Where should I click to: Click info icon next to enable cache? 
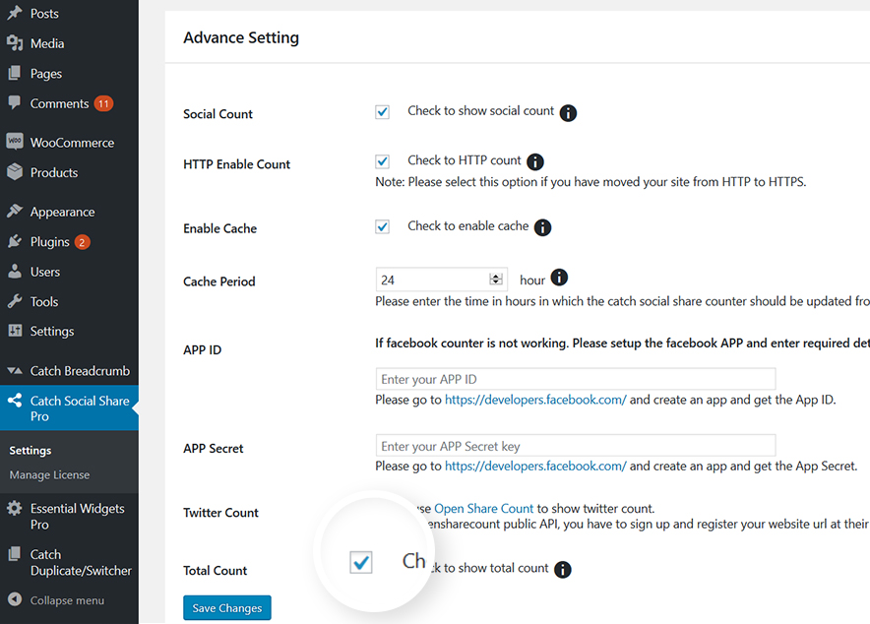coord(542,227)
